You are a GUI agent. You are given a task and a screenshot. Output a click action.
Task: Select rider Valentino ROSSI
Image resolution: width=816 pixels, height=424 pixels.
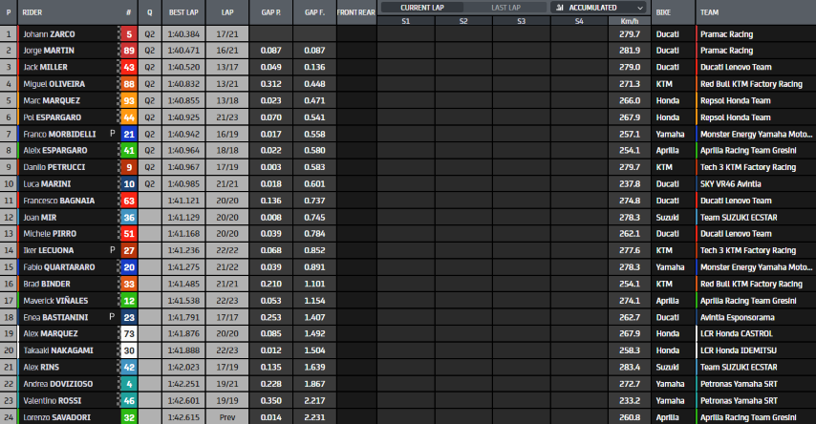click(53, 401)
